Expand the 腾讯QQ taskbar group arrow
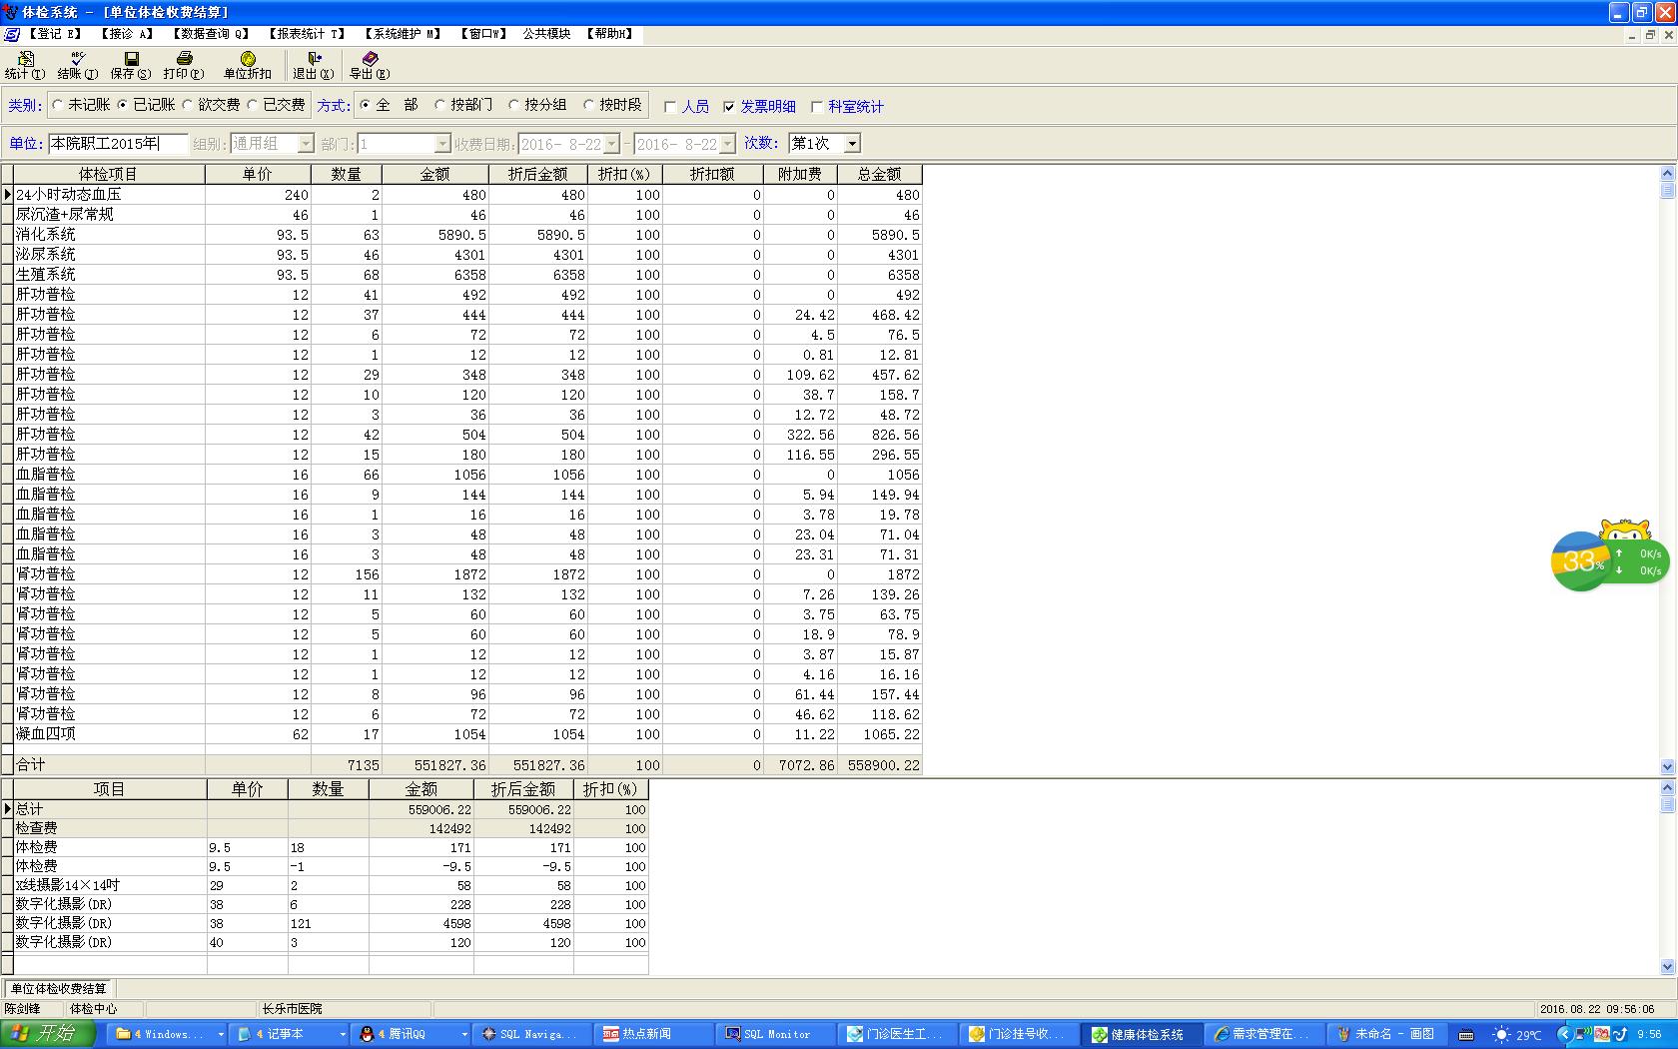The image size is (1678, 1049). (463, 1035)
